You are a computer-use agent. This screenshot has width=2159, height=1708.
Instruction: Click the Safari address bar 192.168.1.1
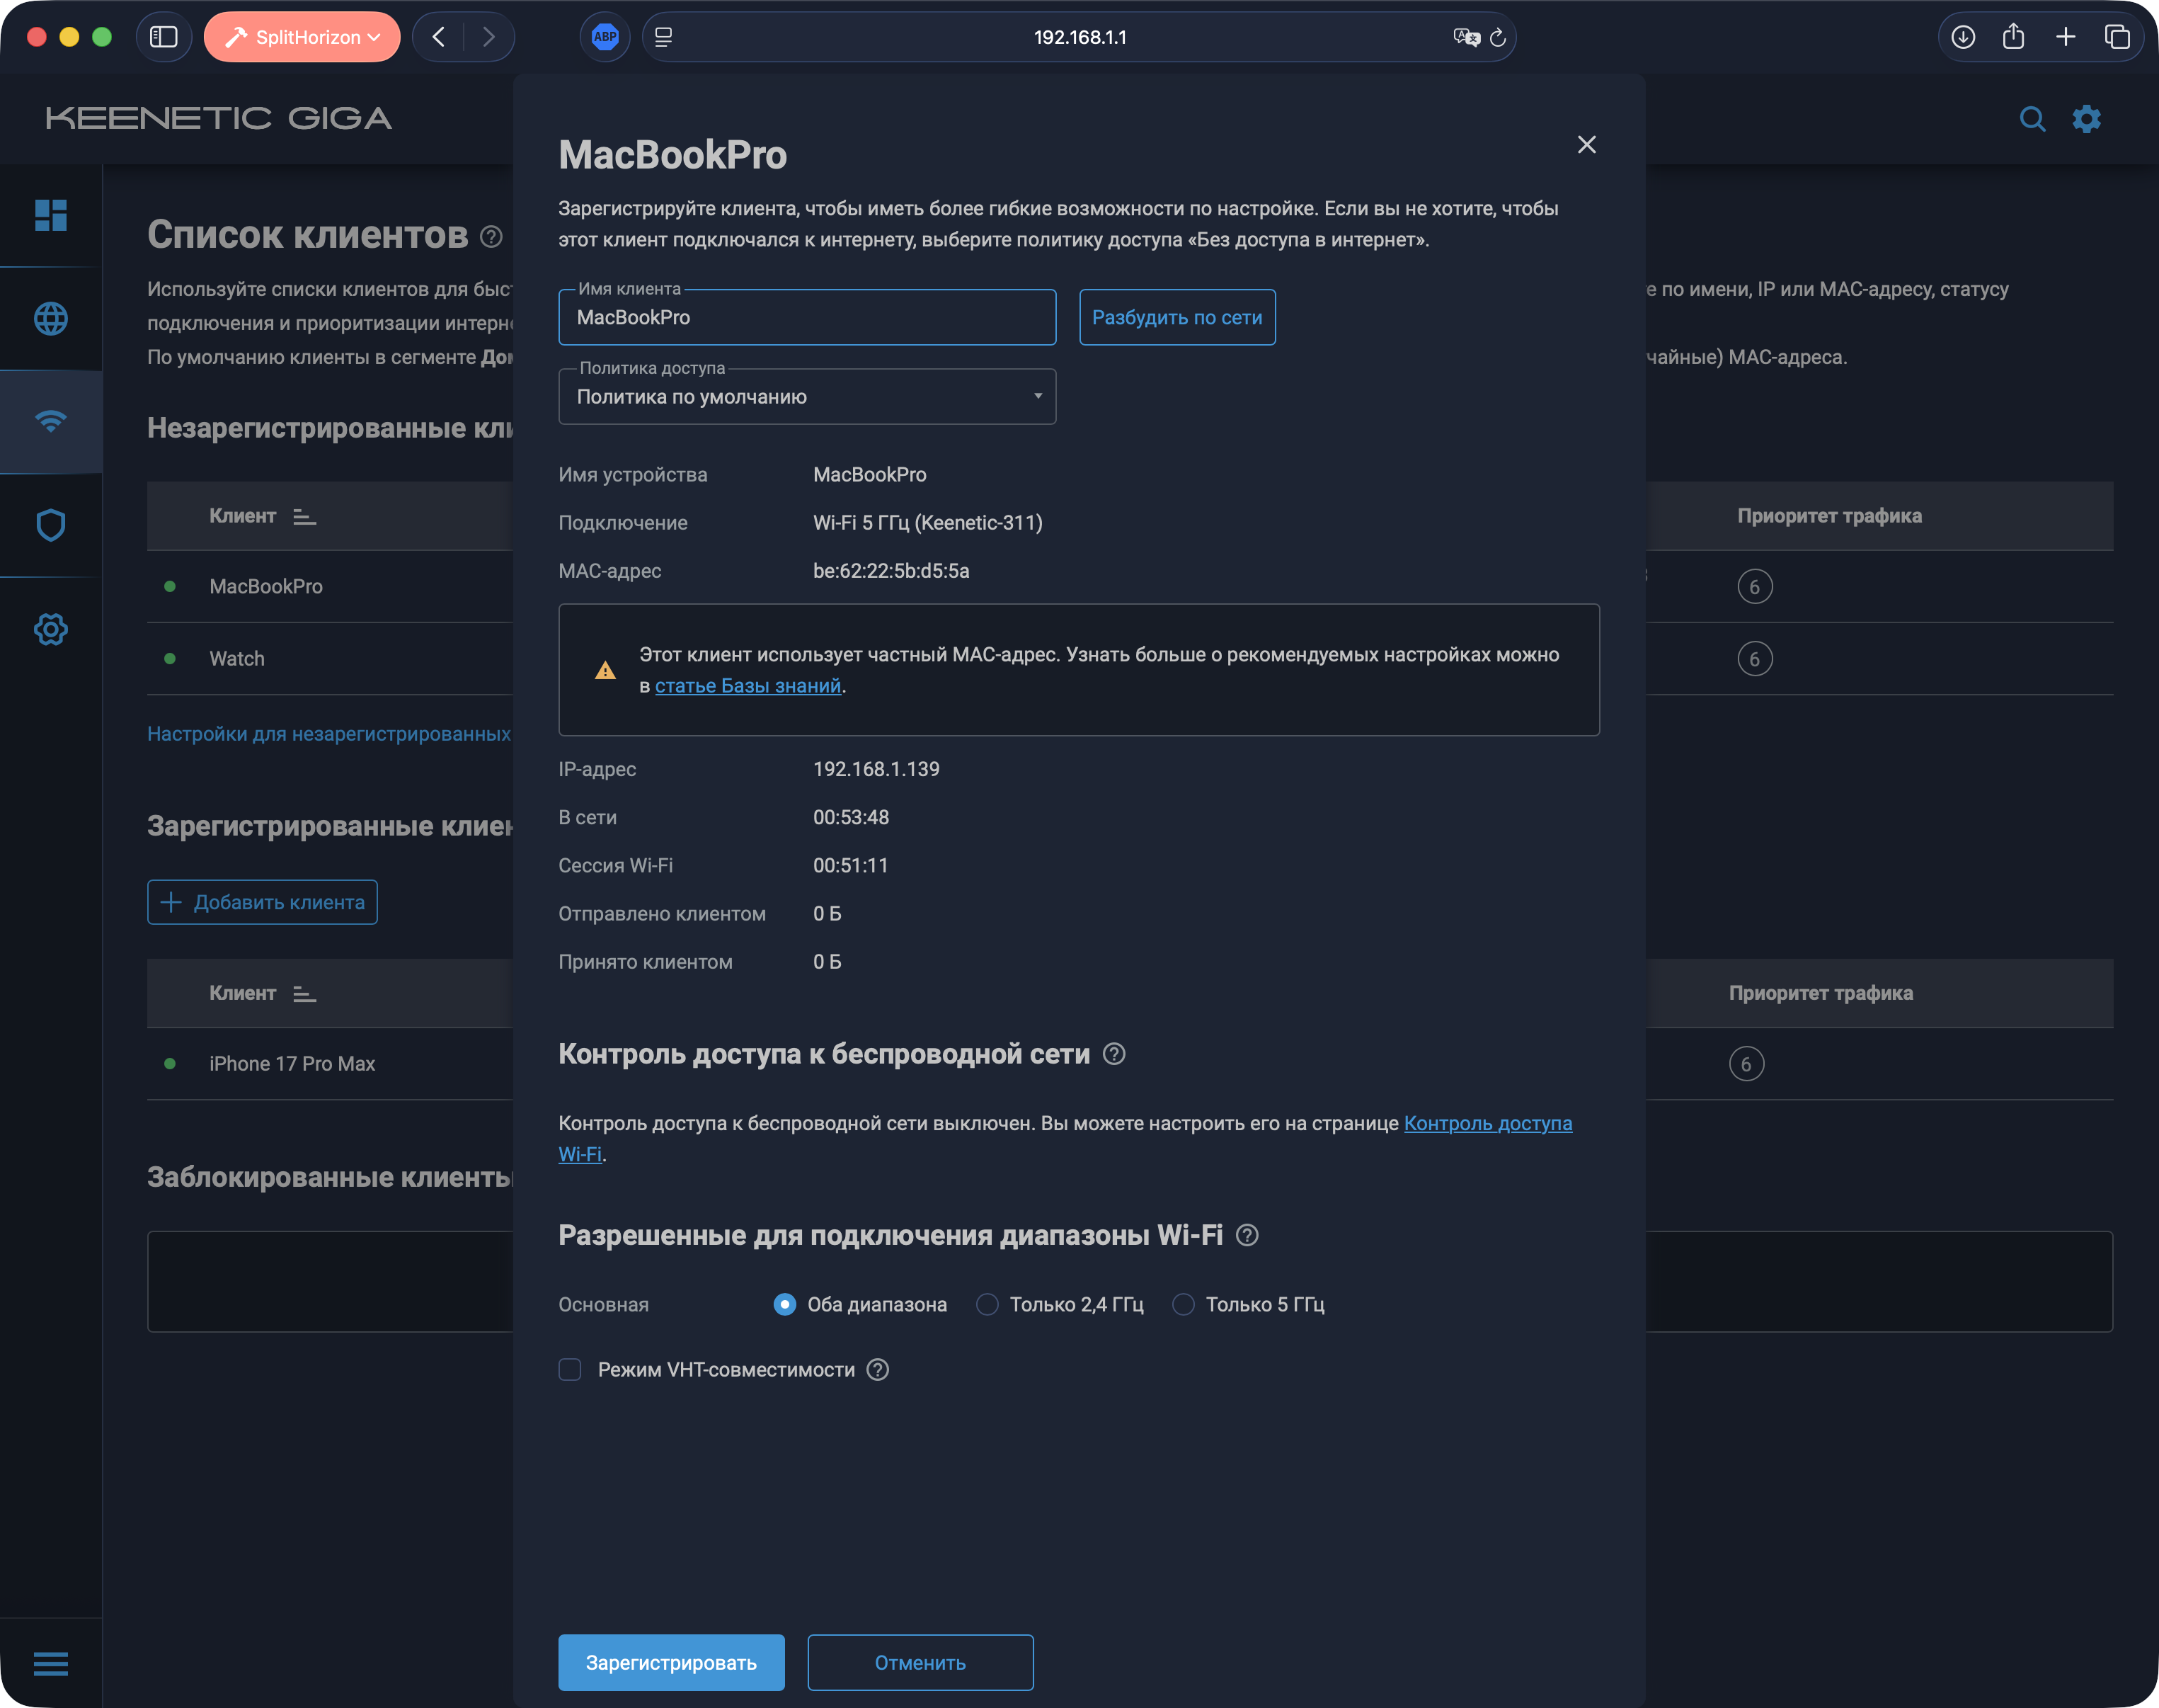click(1079, 37)
